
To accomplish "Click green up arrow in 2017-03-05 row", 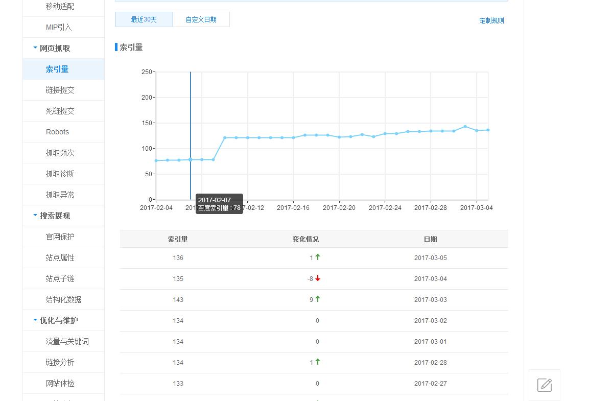I will (318, 257).
